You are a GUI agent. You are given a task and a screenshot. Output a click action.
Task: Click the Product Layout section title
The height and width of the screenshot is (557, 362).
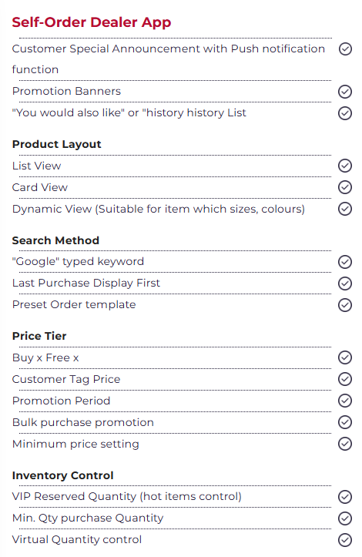click(x=56, y=144)
